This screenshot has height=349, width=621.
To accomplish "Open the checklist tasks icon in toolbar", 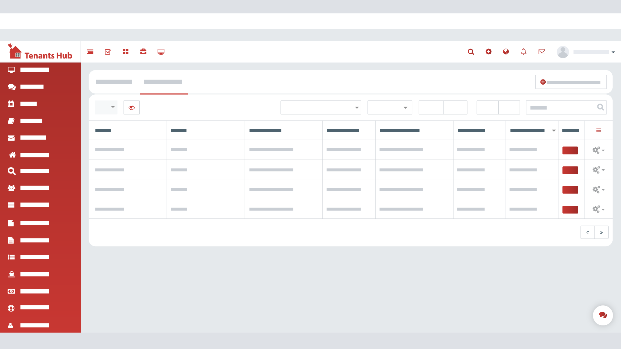I will [x=108, y=52].
